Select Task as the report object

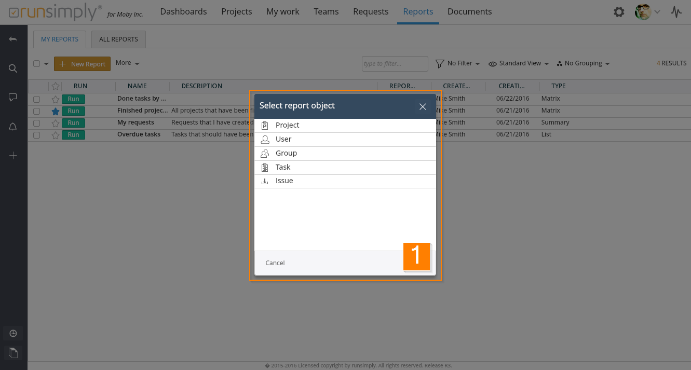coord(283,167)
